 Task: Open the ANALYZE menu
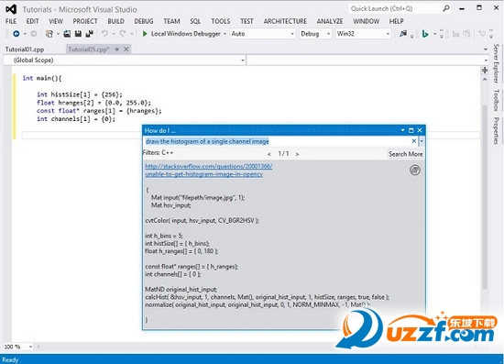330,21
